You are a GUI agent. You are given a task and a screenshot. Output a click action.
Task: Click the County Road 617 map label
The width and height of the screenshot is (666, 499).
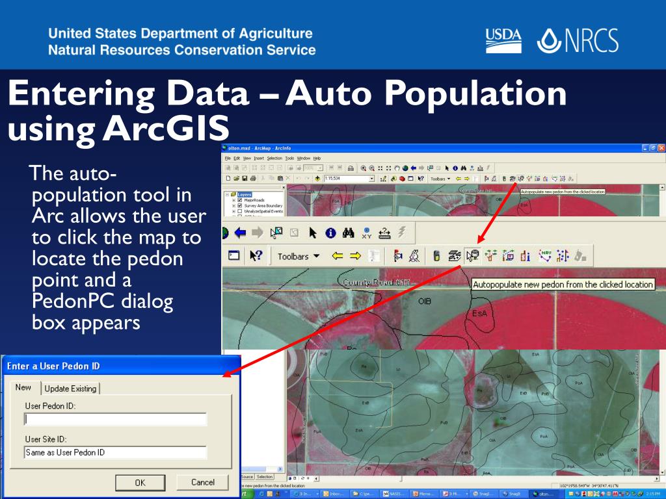[x=377, y=283]
